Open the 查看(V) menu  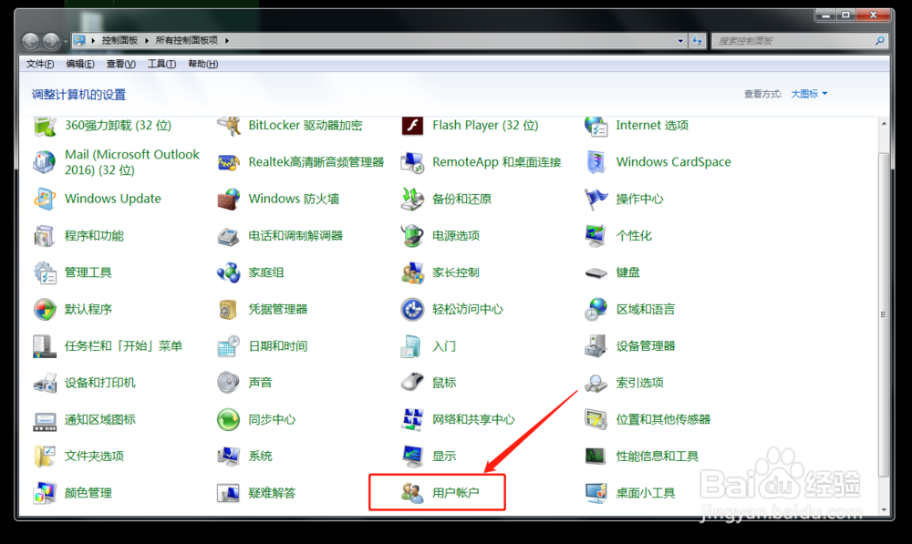pos(121,64)
